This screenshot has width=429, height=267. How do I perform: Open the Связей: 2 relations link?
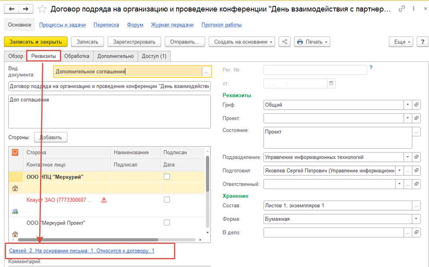81,251
